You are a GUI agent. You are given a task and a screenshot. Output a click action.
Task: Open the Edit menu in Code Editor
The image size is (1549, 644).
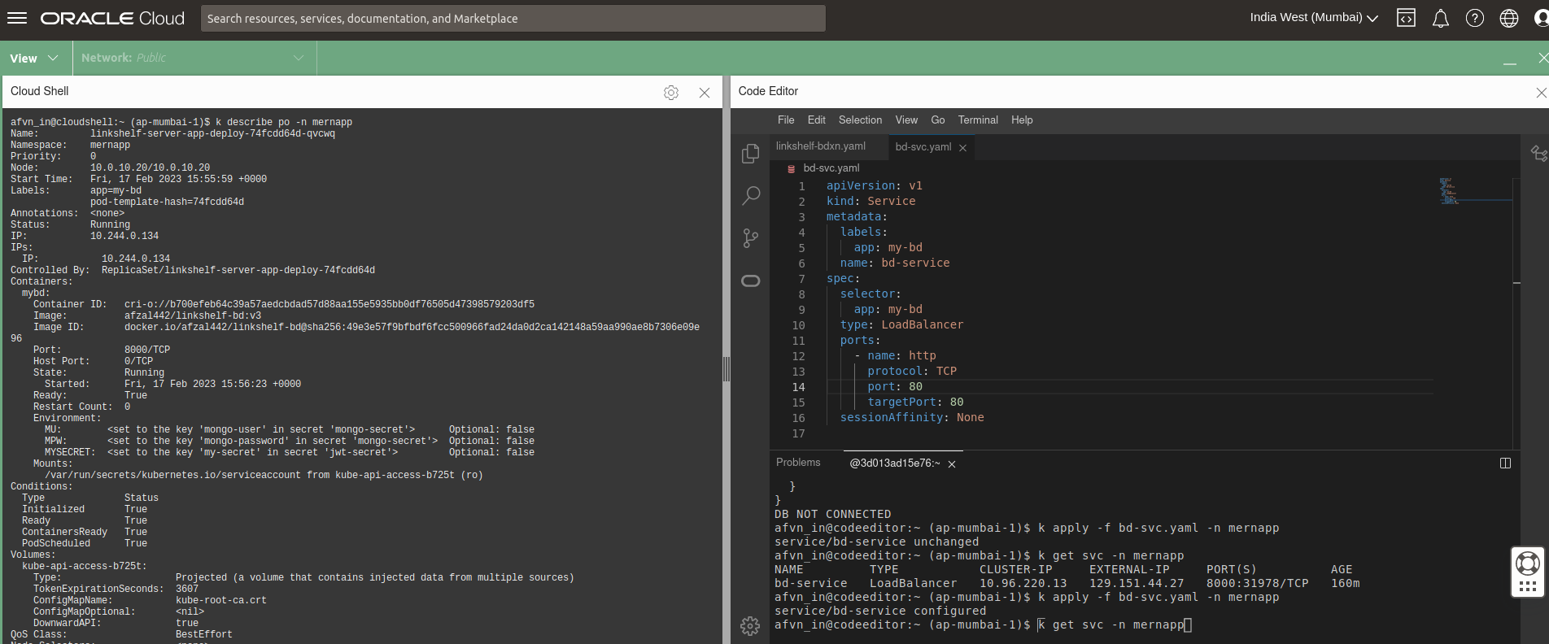tap(816, 120)
